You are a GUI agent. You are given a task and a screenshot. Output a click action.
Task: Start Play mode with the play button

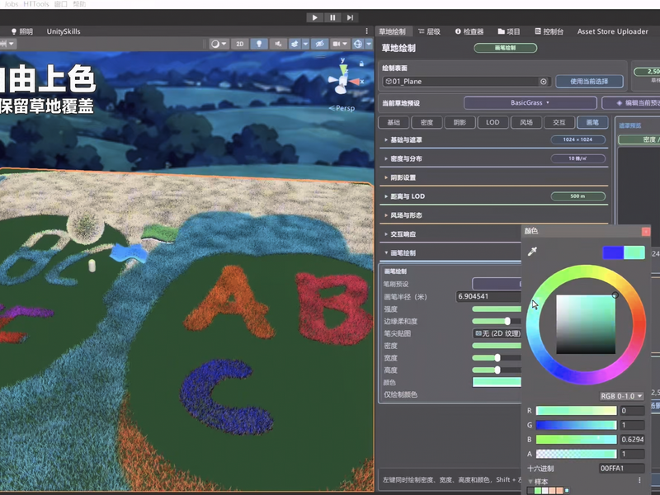315,17
